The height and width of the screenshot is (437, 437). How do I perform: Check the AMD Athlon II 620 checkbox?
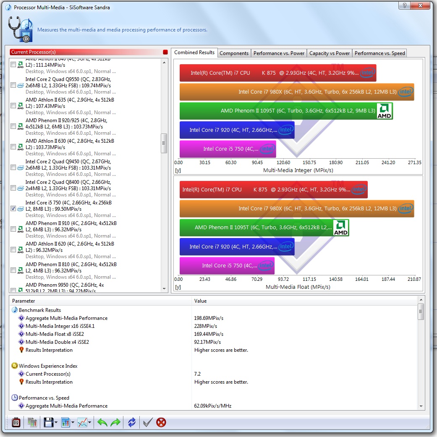click(13, 250)
